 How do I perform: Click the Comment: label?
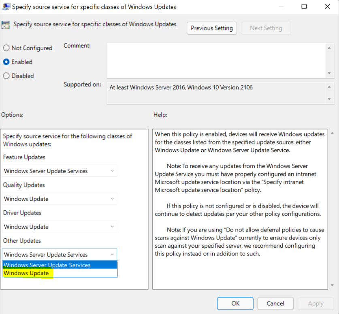[x=77, y=46]
